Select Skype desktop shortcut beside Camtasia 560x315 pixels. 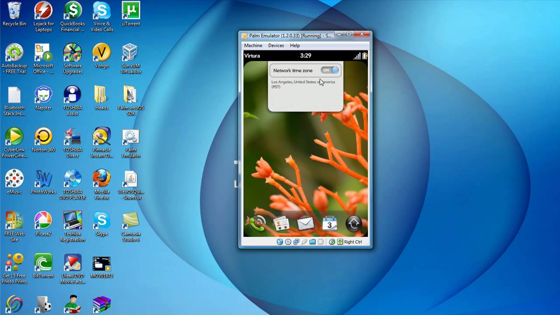coord(101,224)
